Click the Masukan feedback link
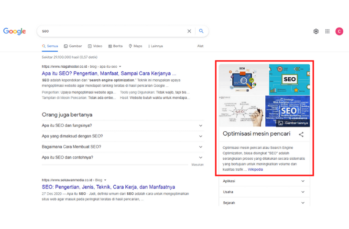The image size is (349, 229). (197, 165)
